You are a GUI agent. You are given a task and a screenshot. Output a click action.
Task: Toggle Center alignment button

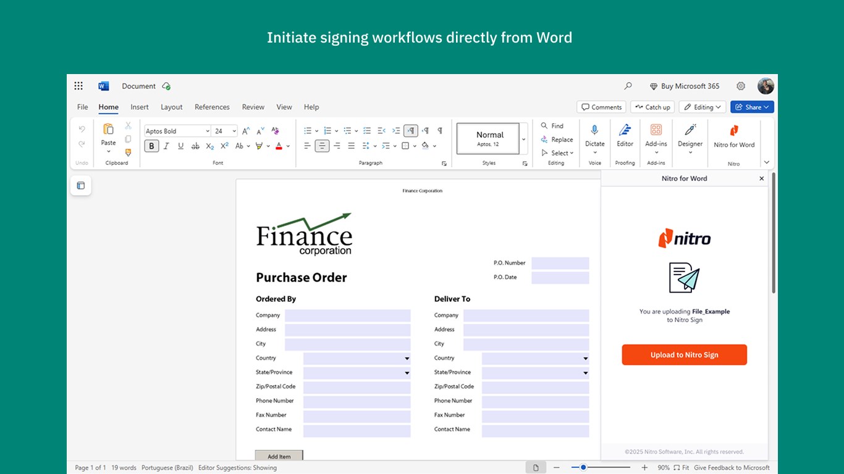coord(322,146)
